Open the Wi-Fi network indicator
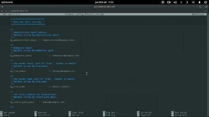The height and width of the screenshot is (117, 209). pos(181,2)
